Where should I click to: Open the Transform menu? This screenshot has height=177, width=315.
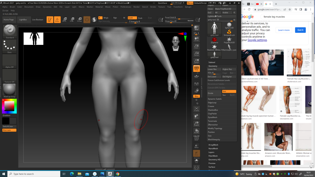click(x=178, y=7)
